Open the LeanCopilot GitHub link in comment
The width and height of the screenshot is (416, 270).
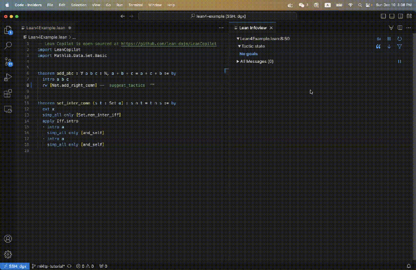click(168, 44)
